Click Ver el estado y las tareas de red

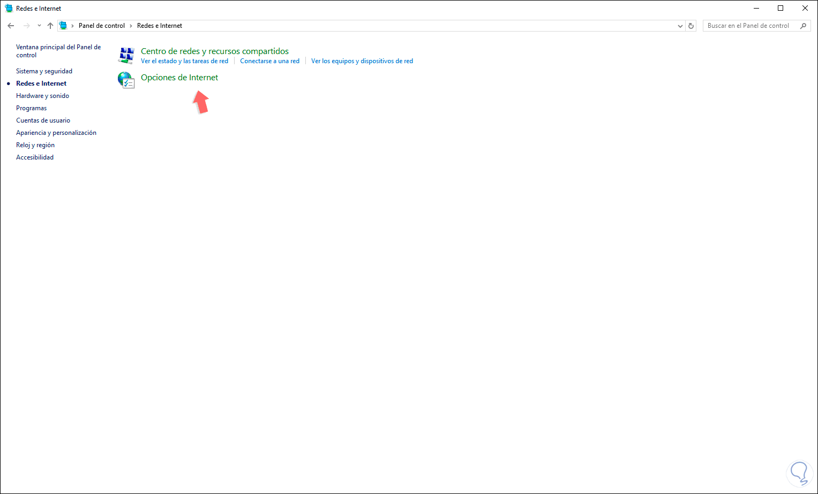(x=184, y=61)
